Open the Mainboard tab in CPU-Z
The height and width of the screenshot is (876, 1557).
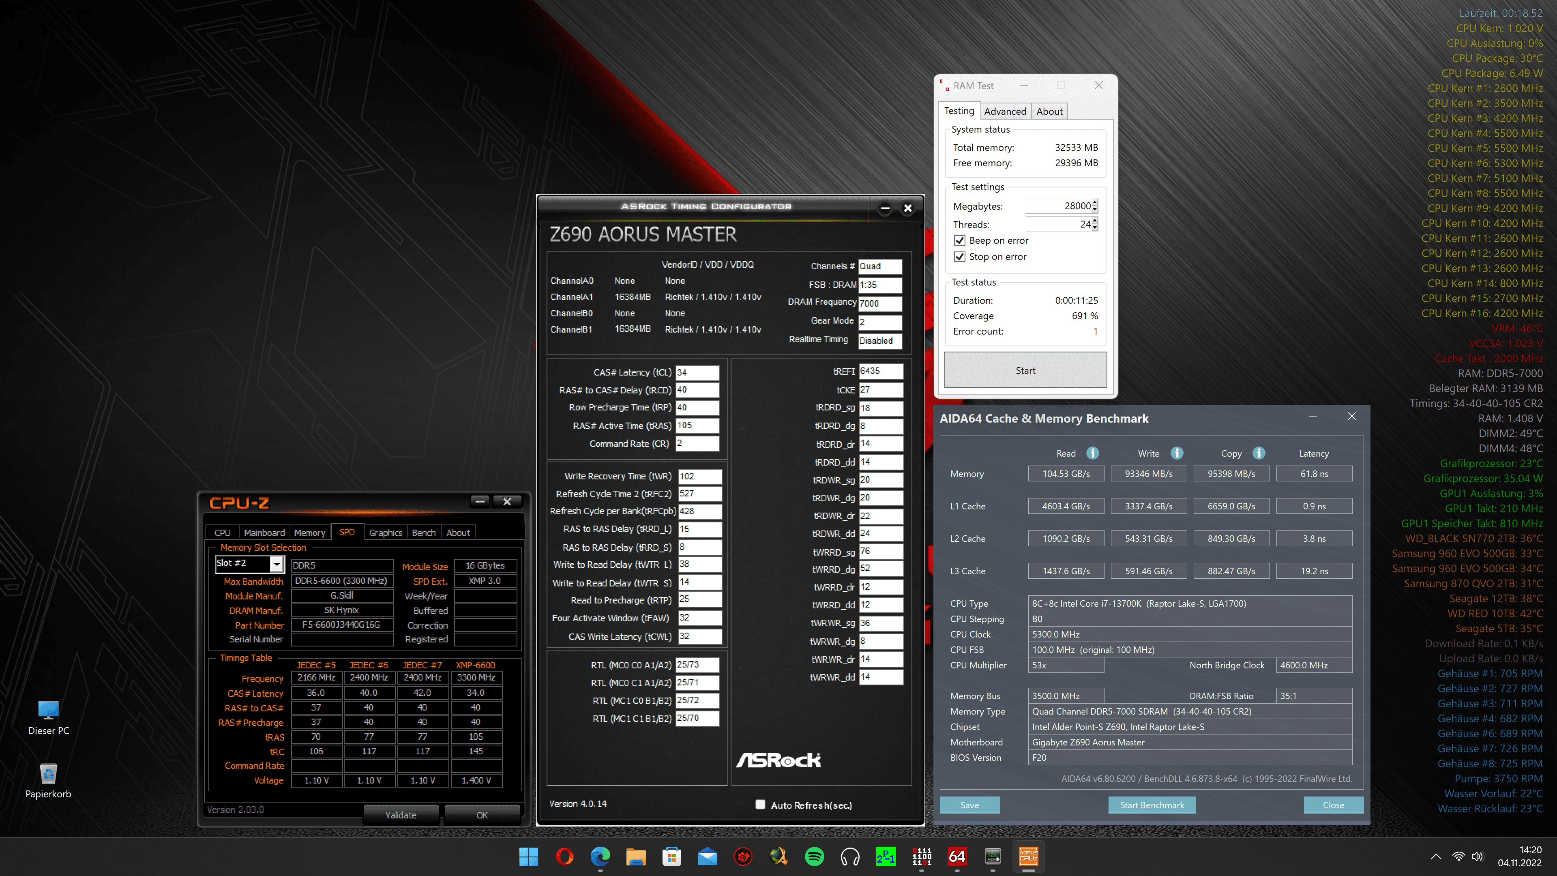coord(264,532)
